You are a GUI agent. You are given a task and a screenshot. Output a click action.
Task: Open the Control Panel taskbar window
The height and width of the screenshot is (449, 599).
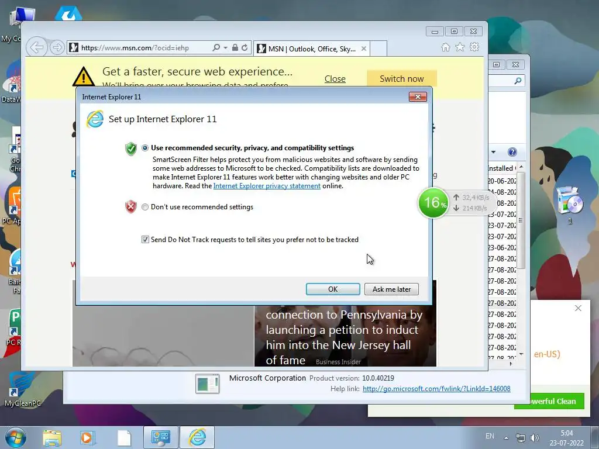tap(160, 437)
